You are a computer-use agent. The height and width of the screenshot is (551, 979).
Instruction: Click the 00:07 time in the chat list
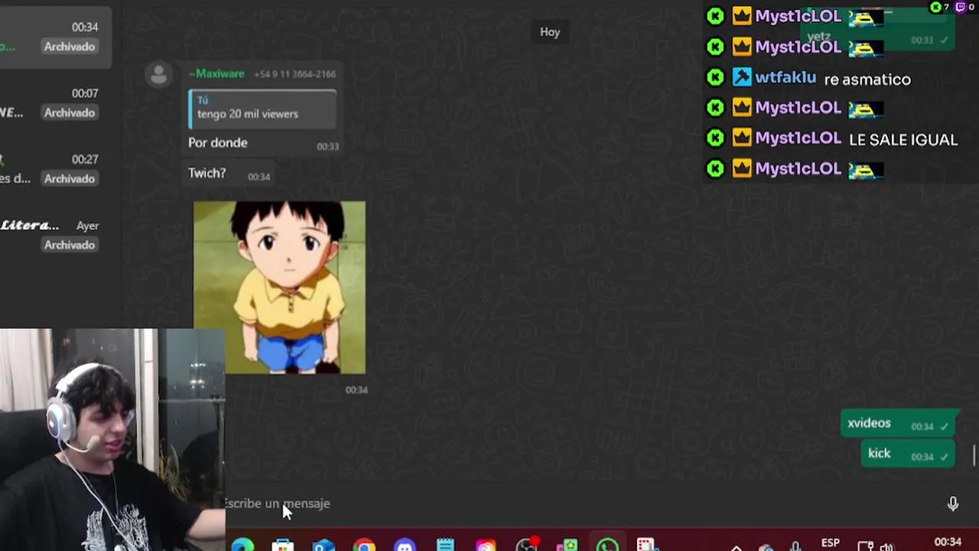point(85,93)
